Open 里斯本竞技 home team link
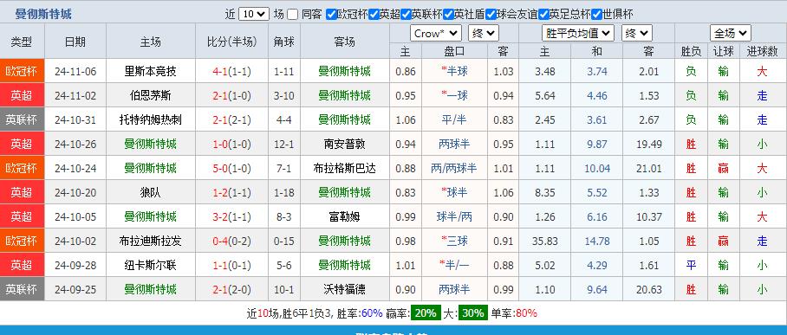Viewport: 787px width, 335px height. [x=151, y=71]
